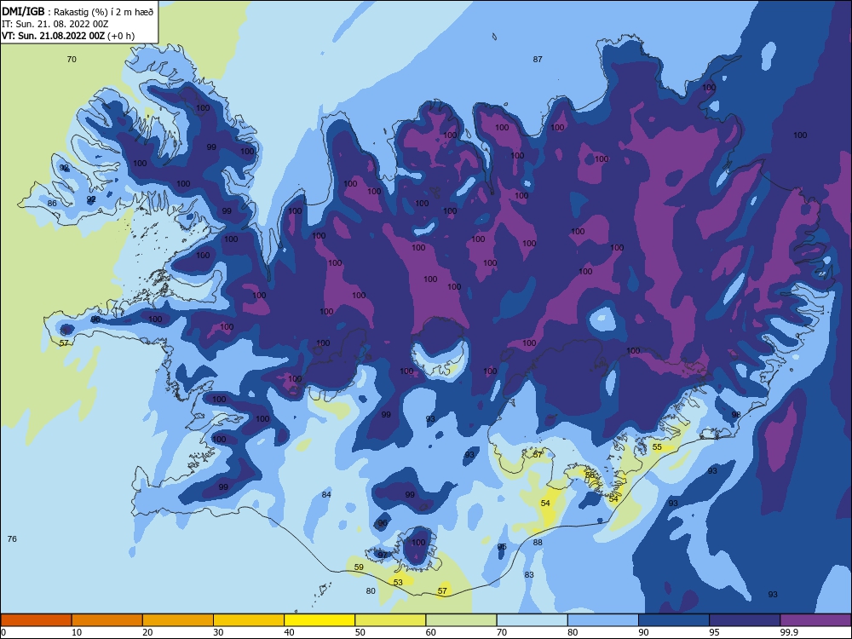Select the light green 60–70 legend segment
The height and width of the screenshot is (639, 852).
point(461,620)
